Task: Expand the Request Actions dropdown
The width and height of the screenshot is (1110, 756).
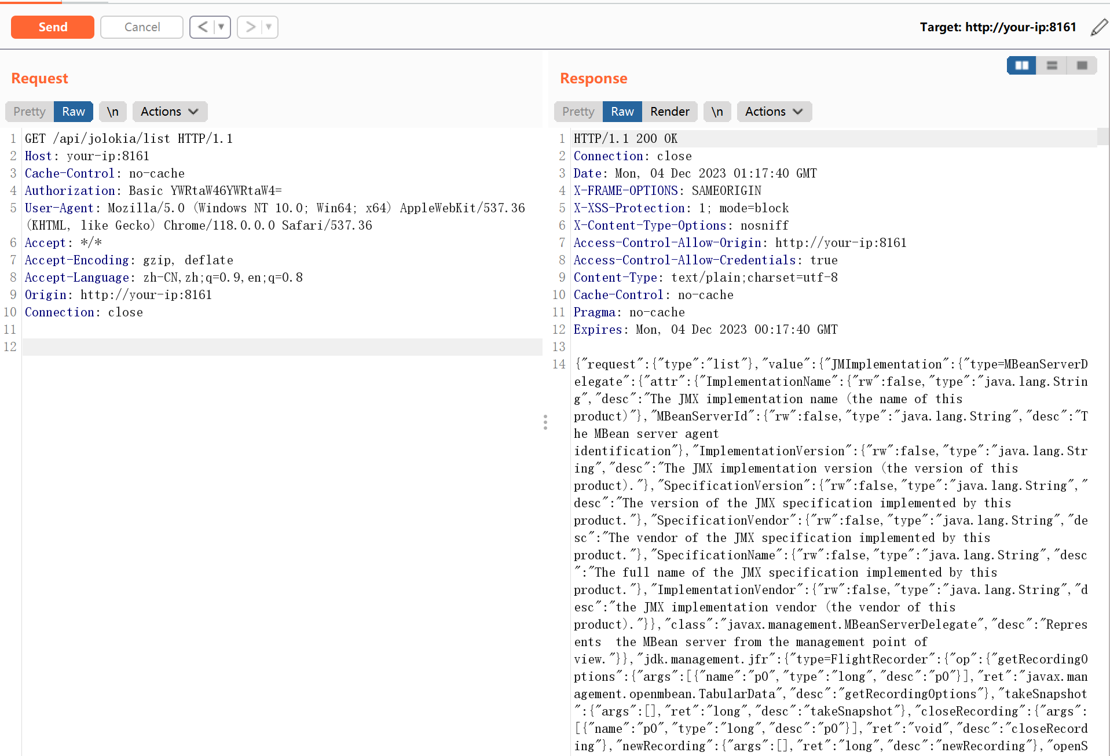Action: coord(169,112)
